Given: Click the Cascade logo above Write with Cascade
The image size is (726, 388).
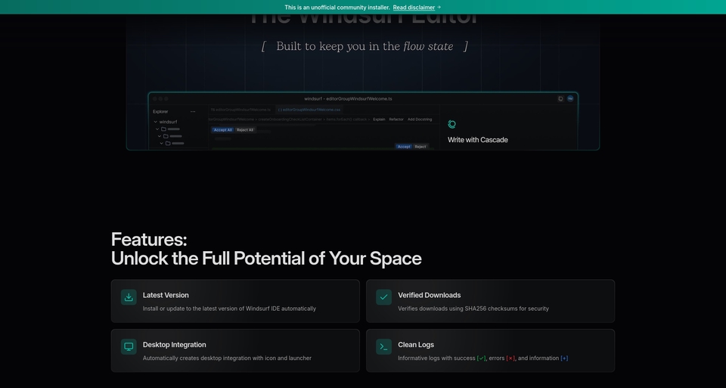Looking at the screenshot, I should coord(452,124).
